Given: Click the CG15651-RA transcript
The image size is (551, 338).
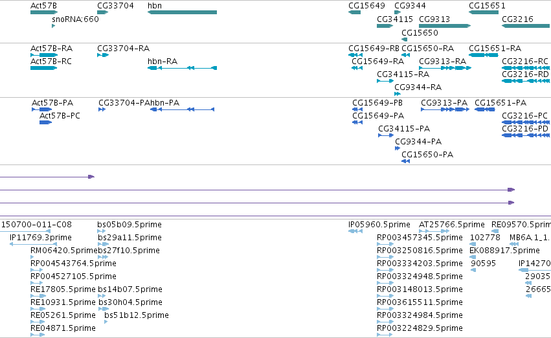Looking at the screenshot, I should [x=484, y=55].
